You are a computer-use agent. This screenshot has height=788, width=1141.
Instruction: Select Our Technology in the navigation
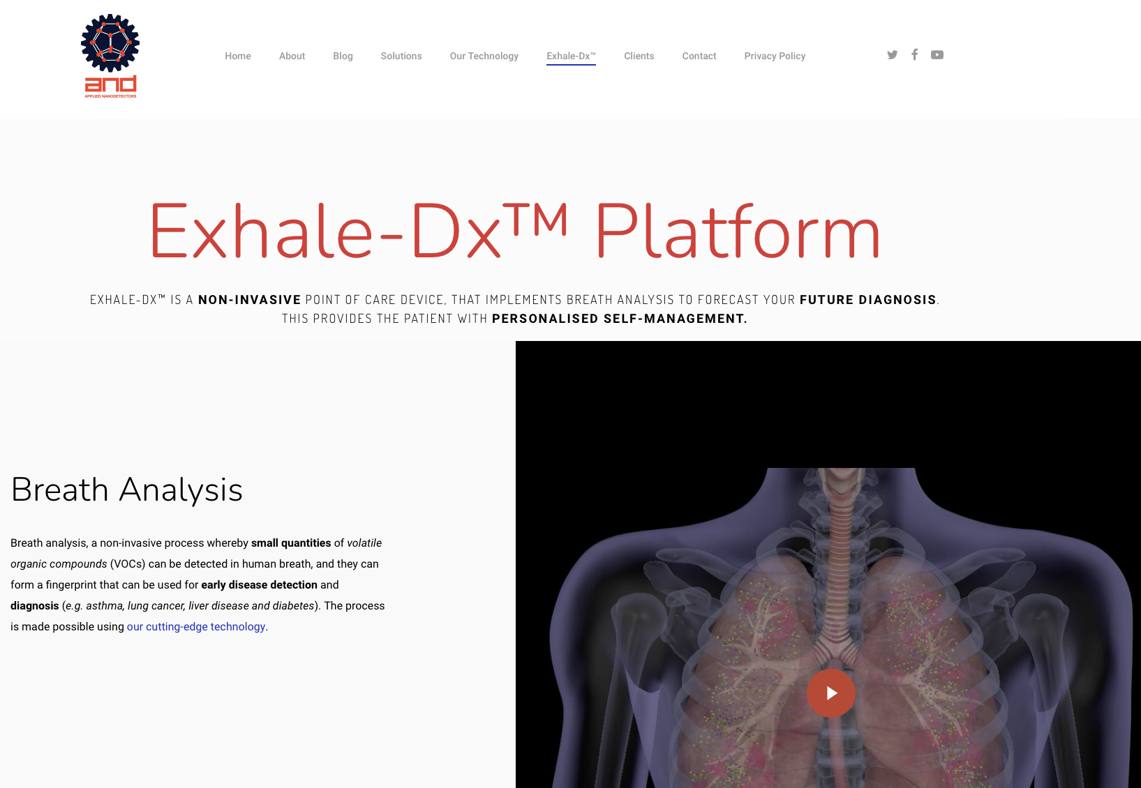484,56
